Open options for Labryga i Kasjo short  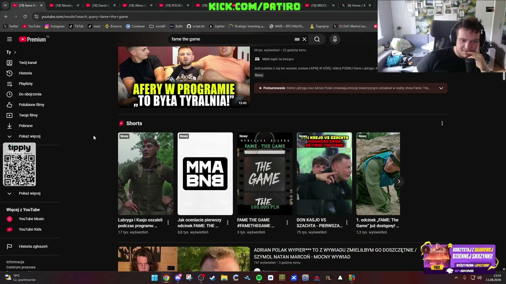point(168,222)
